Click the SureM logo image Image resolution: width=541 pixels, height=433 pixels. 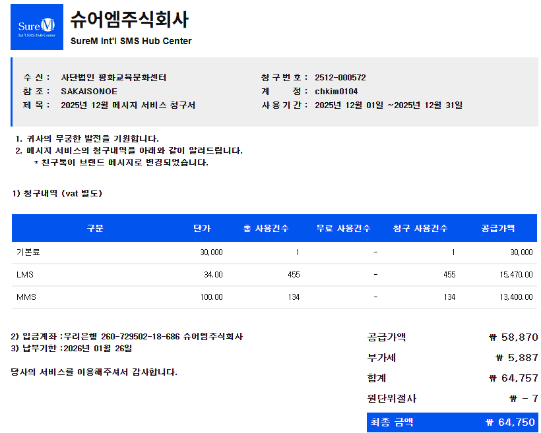point(37,27)
